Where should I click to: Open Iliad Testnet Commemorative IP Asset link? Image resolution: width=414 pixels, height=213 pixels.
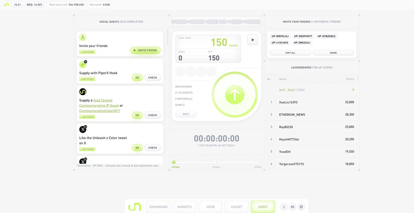tap(99, 103)
